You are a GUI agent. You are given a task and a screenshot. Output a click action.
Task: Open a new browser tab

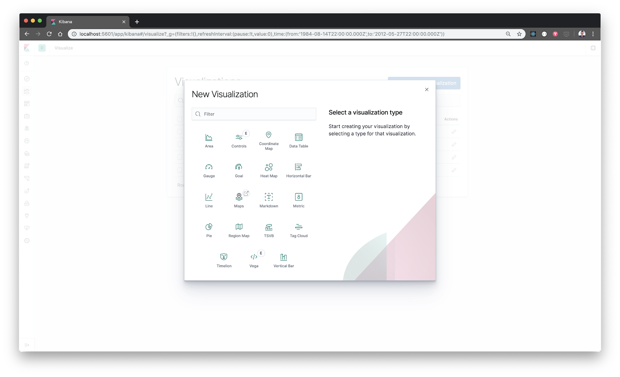pos(137,22)
